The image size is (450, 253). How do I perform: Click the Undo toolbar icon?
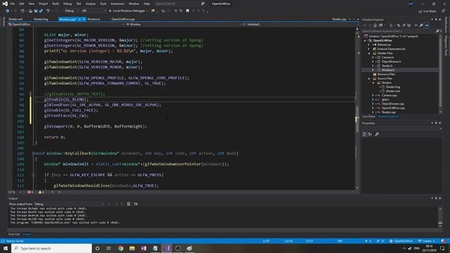click(x=48, y=11)
